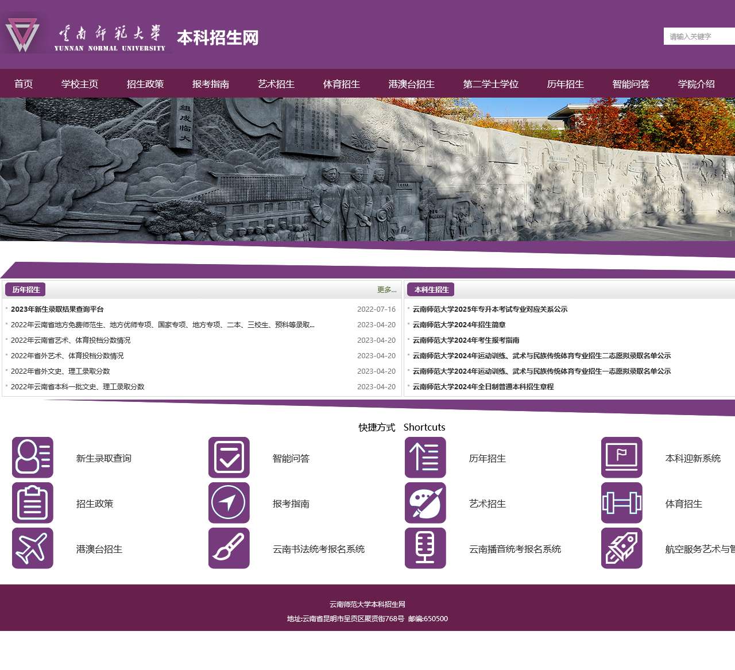Viewport: 735px width, 670px height.
Task: Go to 首页 in navigation bar
Action: [x=24, y=84]
